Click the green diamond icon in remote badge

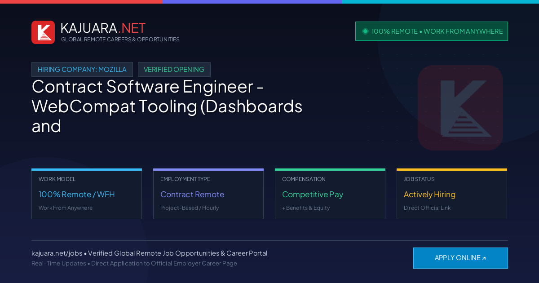coord(365,31)
